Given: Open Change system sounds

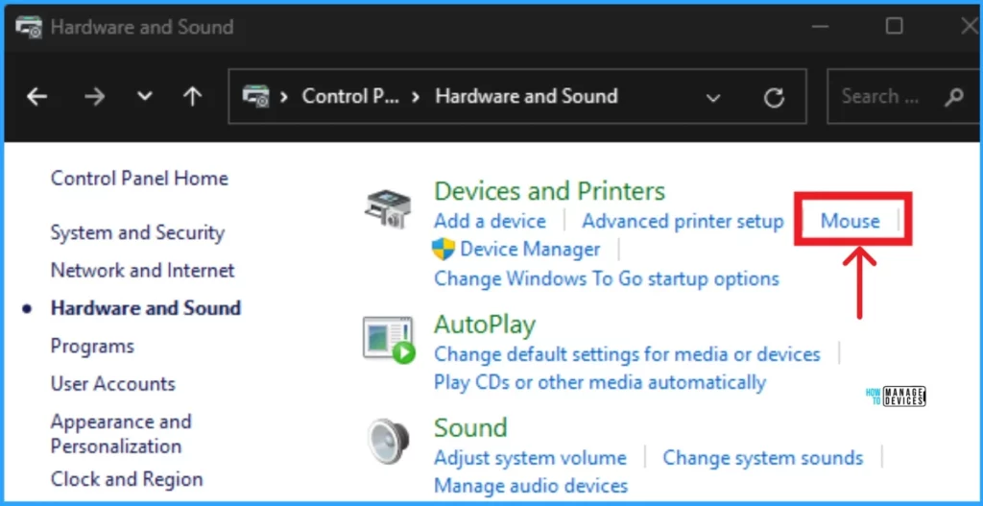Looking at the screenshot, I should point(763,458).
